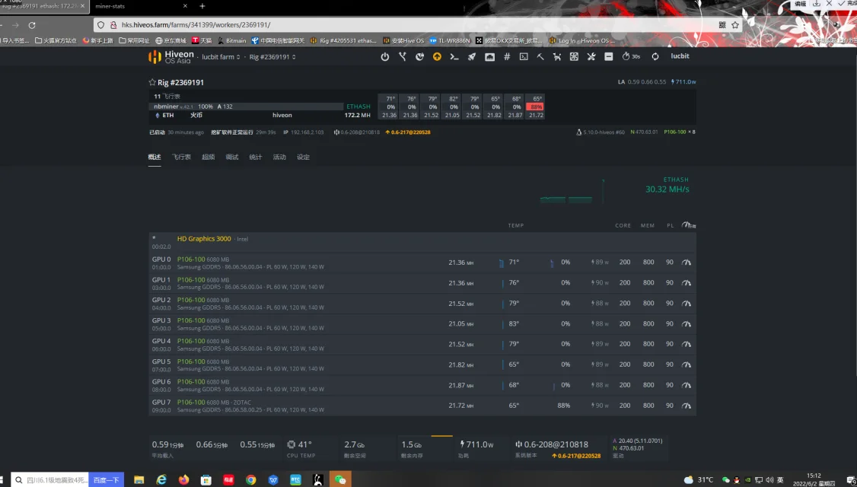Expand the Rig #2369191 selector dropdown
Image resolution: width=857 pixels, height=487 pixels.
(272, 57)
